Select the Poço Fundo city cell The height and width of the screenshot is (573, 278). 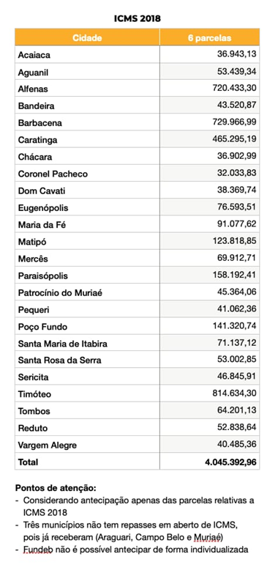click(87, 326)
